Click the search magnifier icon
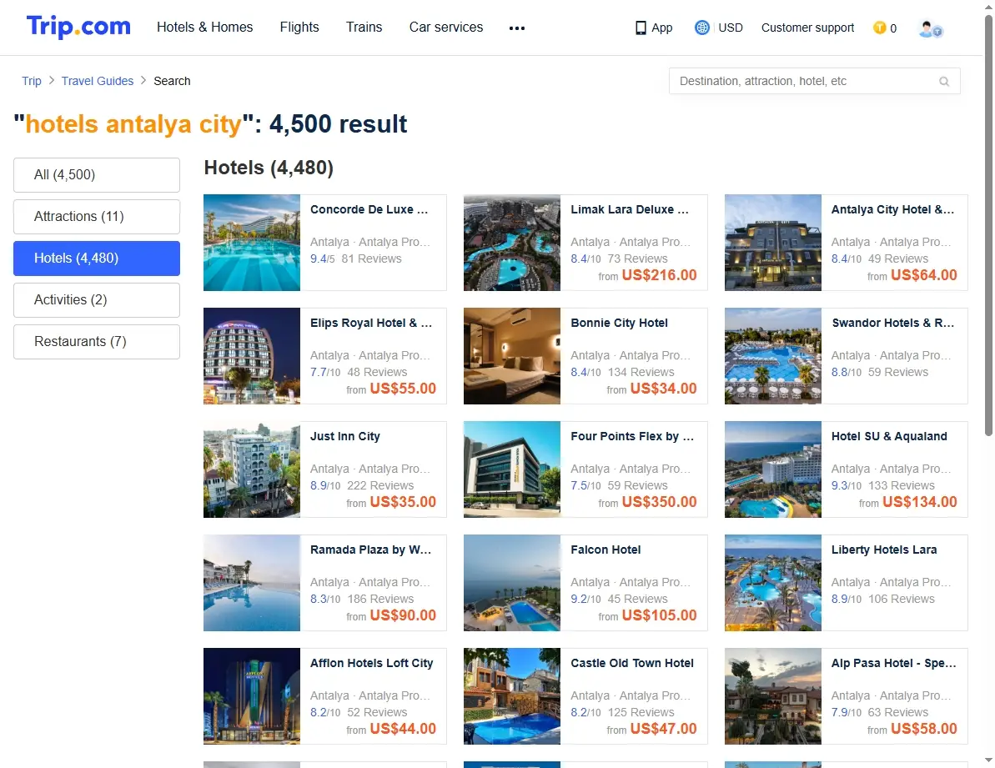 coord(943,81)
